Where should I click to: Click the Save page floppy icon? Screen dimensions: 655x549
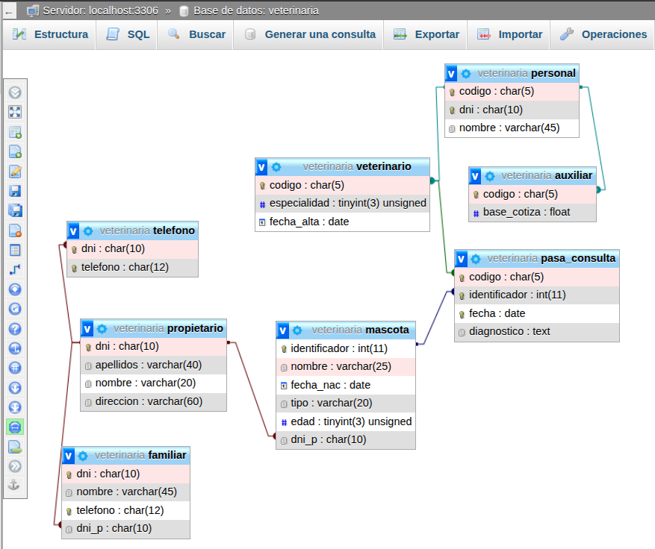(x=15, y=191)
